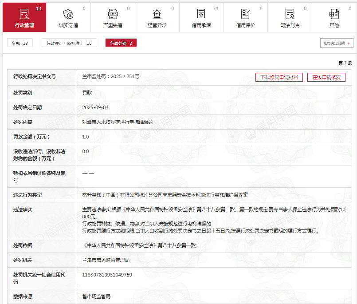This screenshot has height=304, width=357.
Task: Click the 省市场监管局 data source value
Action: coord(96,296)
